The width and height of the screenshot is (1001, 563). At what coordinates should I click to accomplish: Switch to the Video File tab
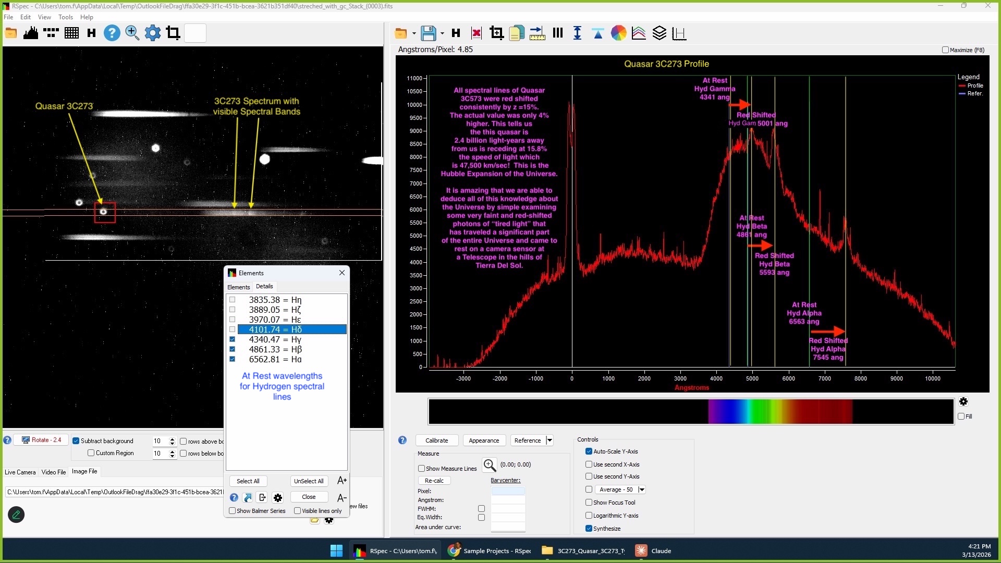click(x=54, y=472)
